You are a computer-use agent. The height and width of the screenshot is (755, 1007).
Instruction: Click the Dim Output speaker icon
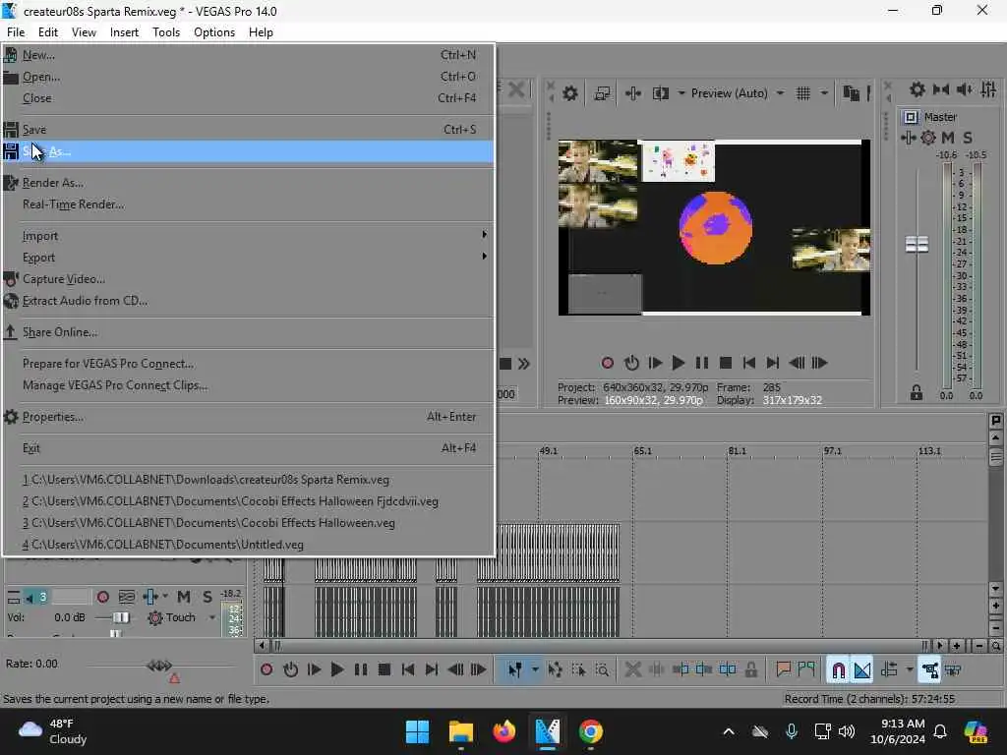(964, 89)
